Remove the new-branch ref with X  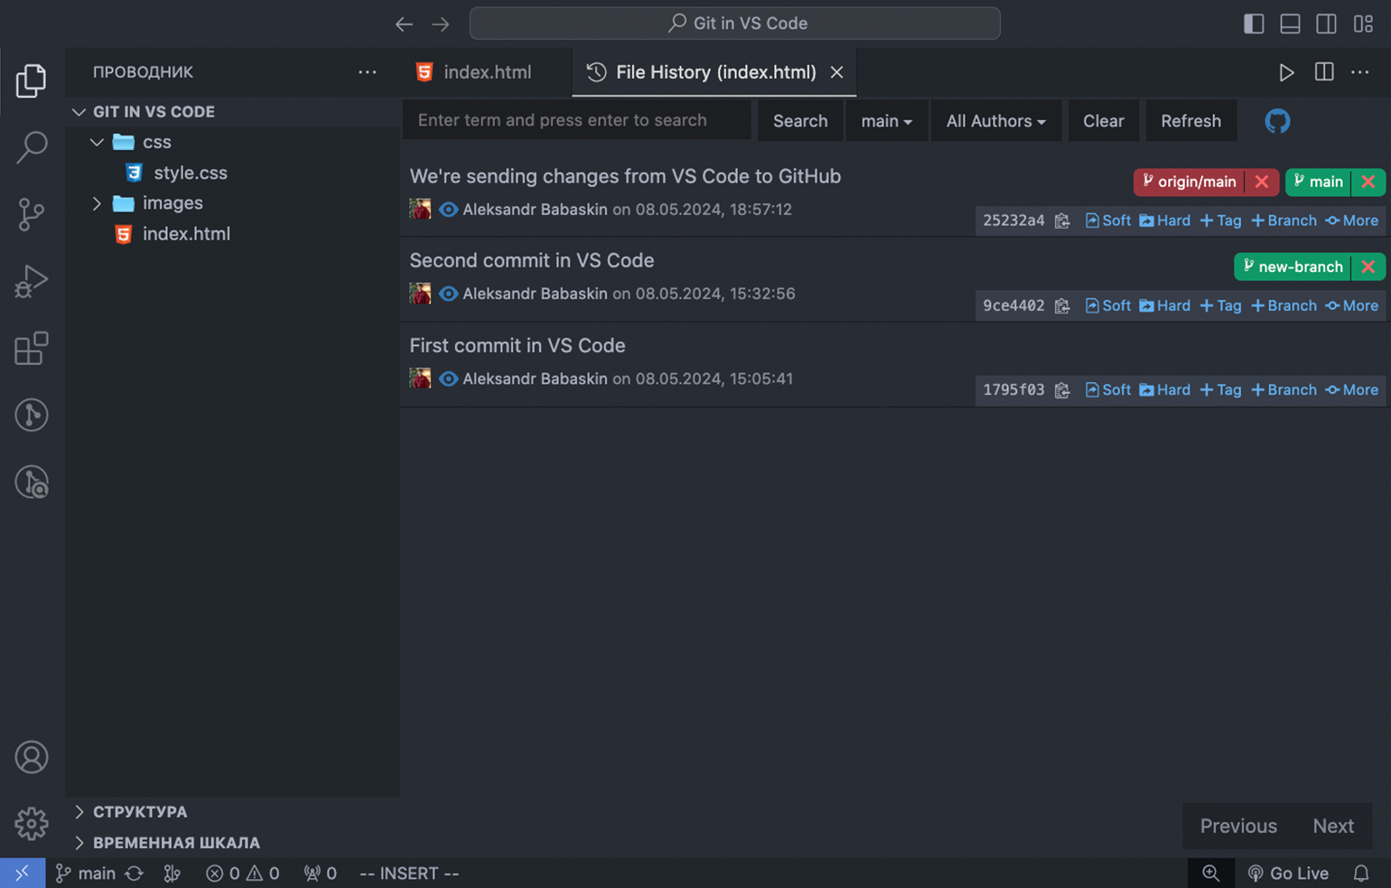[1368, 266]
